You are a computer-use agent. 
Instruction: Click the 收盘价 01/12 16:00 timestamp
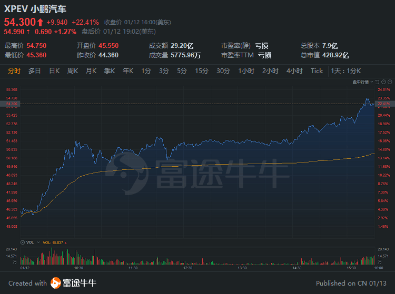tap(137, 23)
